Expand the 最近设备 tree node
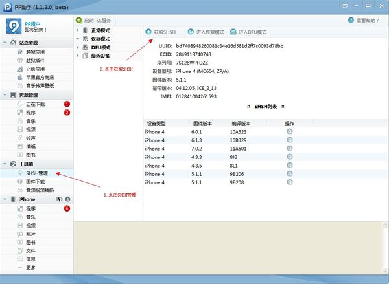The image size is (389, 284). [x=78, y=56]
